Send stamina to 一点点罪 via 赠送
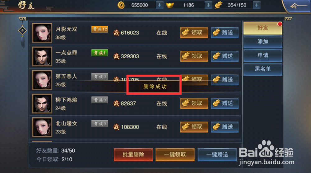The height and width of the screenshot is (173, 311). pyautogui.click(x=225, y=56)
